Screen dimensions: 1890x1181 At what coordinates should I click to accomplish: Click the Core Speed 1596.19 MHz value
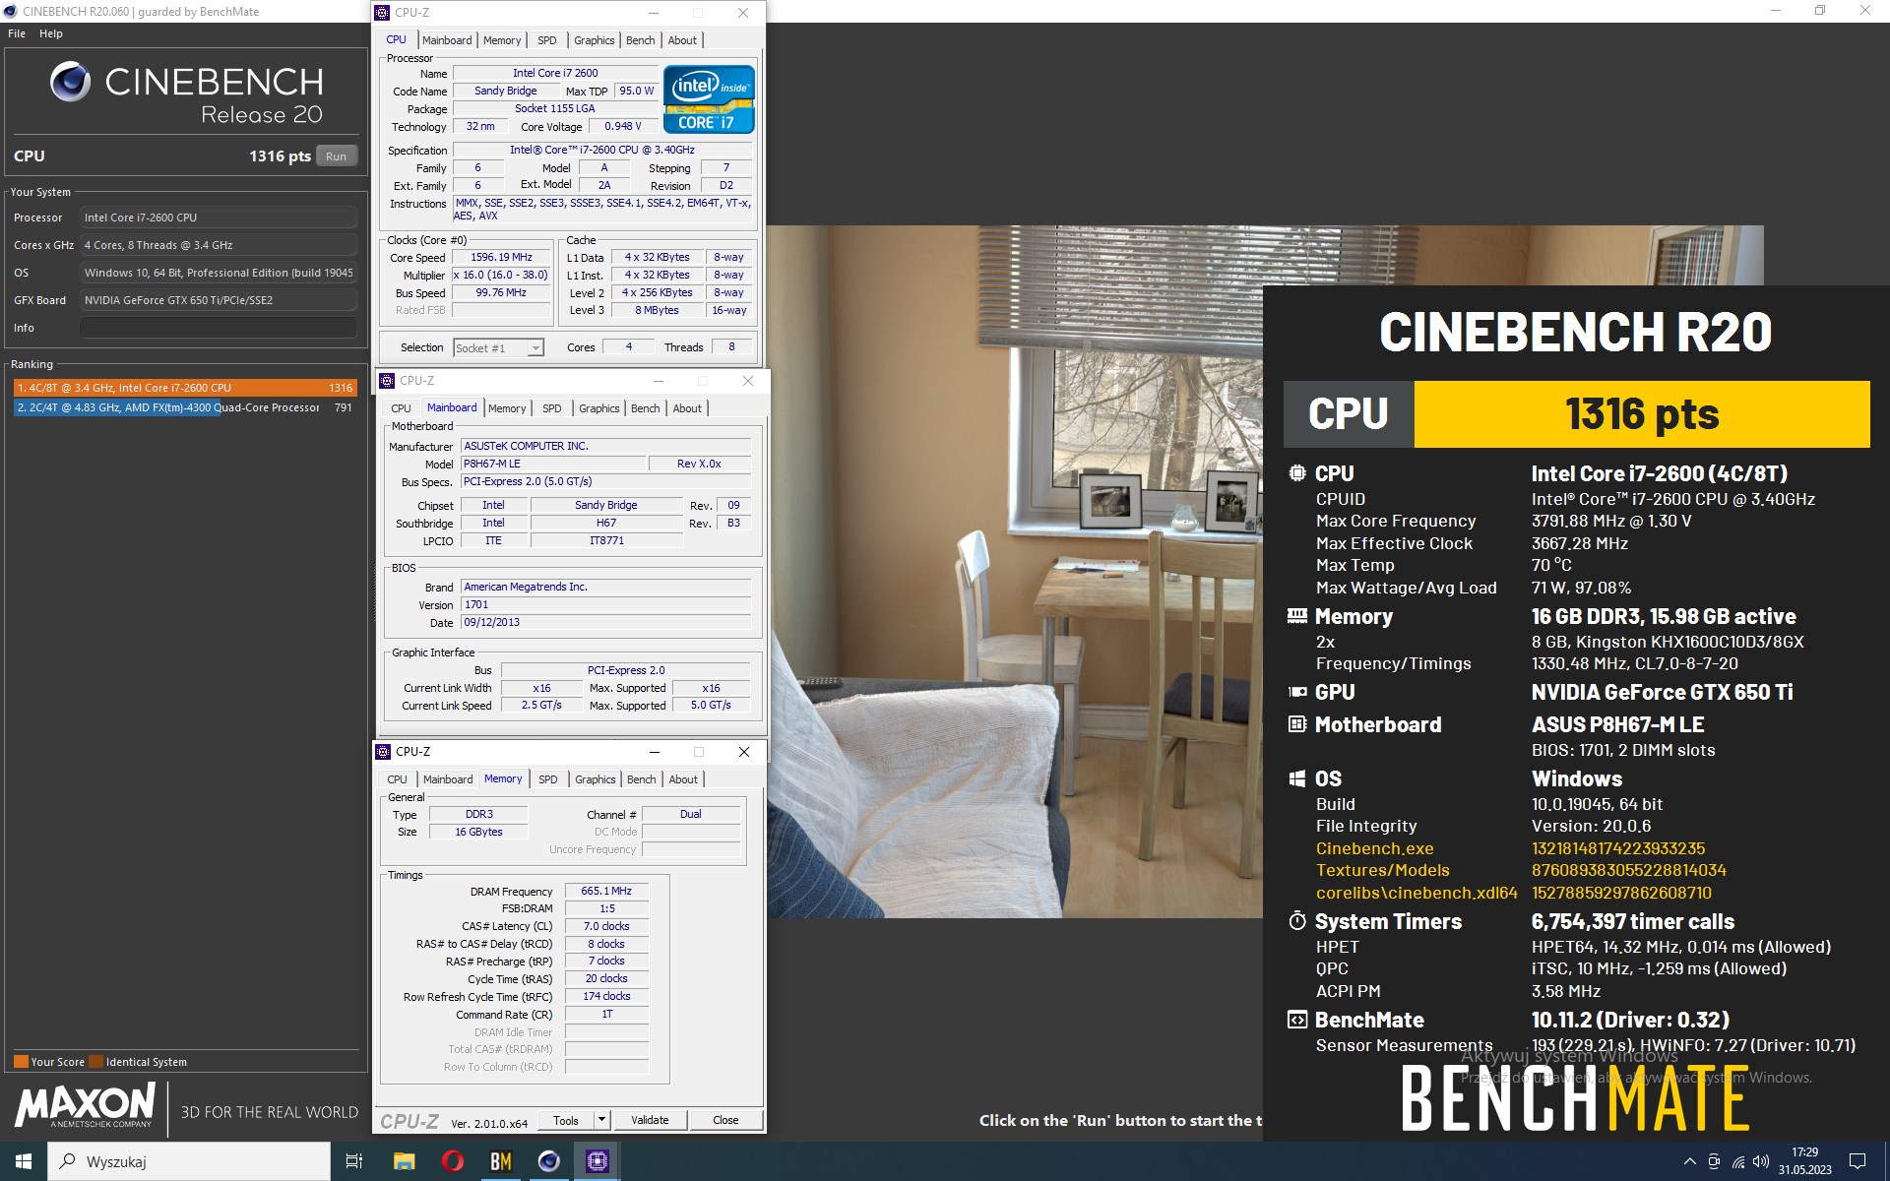[501, 258]
